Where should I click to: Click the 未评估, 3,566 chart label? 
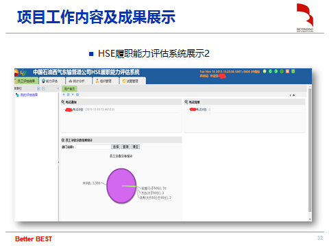(x=91, y=183)
